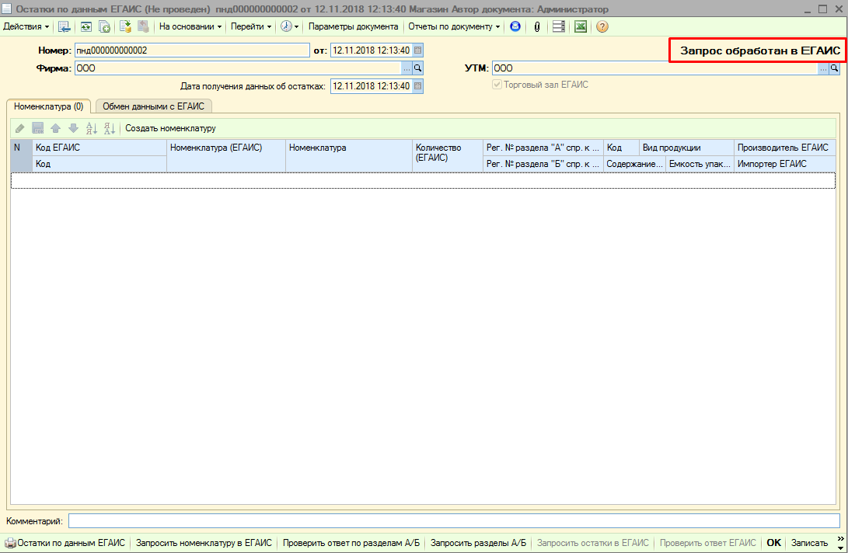The height and width of the screenshot is (553, 848).
Task: Click the floppy save icon above table
Action: 38,128
